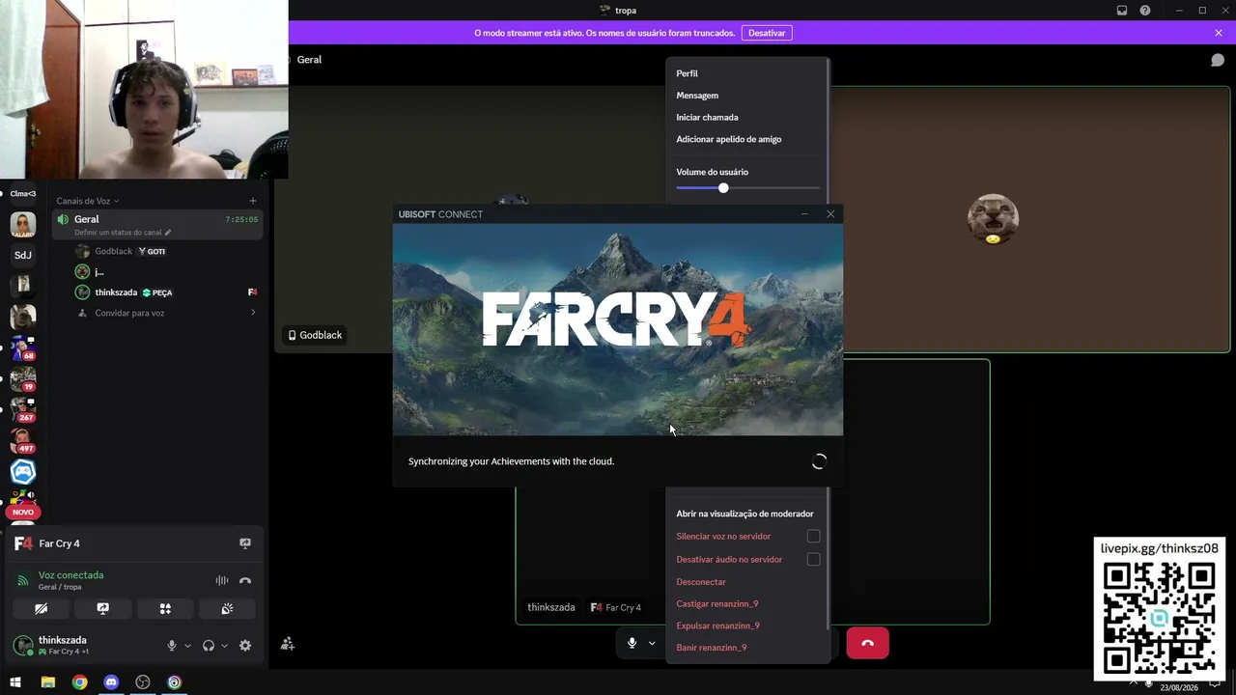
Task: Dismiss the streamer mode banner
Action: coord(1219,33)
